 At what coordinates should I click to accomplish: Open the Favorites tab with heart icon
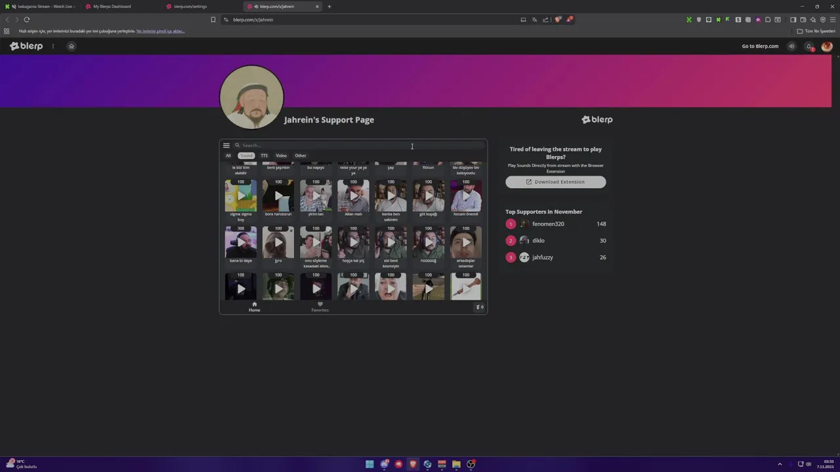pos(320,307)
